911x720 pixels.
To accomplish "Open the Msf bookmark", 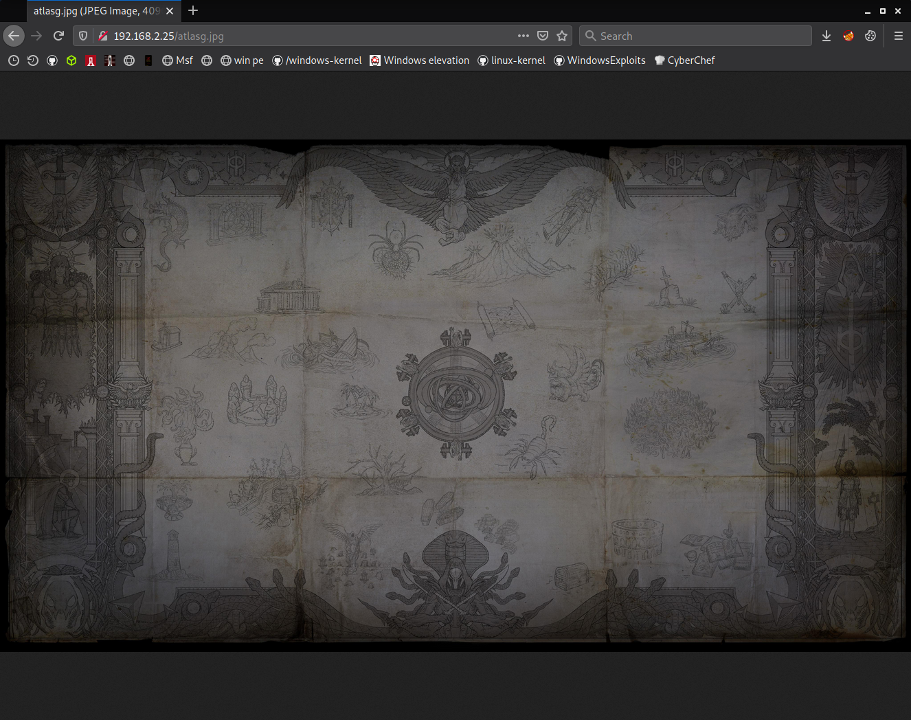I will [x=178, y=60].
